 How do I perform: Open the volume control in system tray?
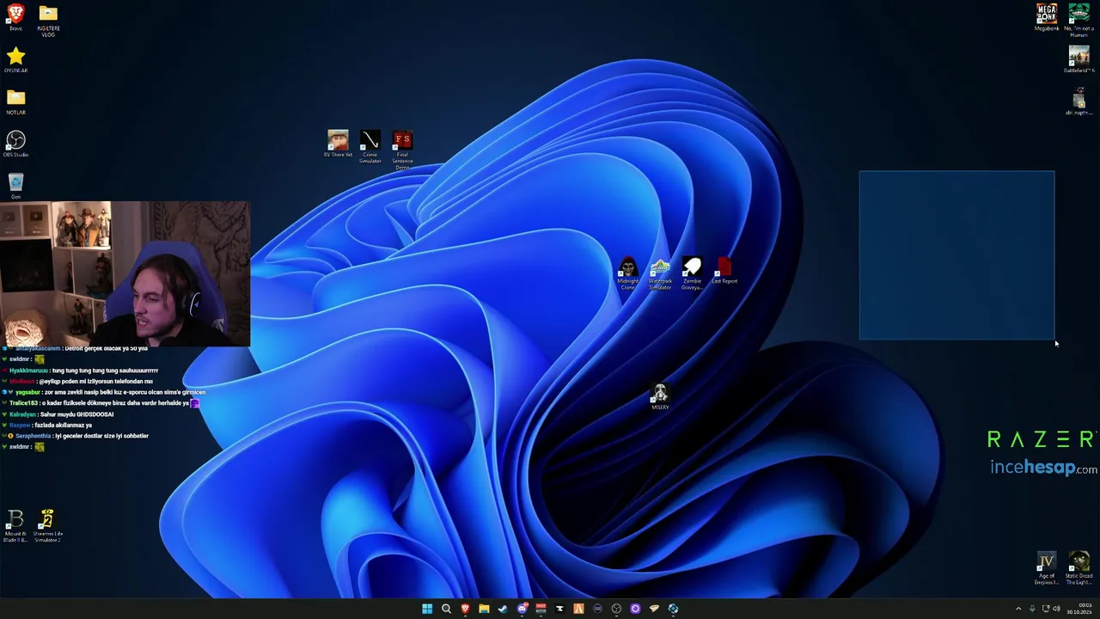pos(1056,609)
